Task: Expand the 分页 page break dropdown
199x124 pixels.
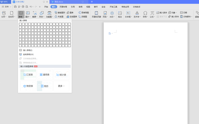Action: click(6, 17)
